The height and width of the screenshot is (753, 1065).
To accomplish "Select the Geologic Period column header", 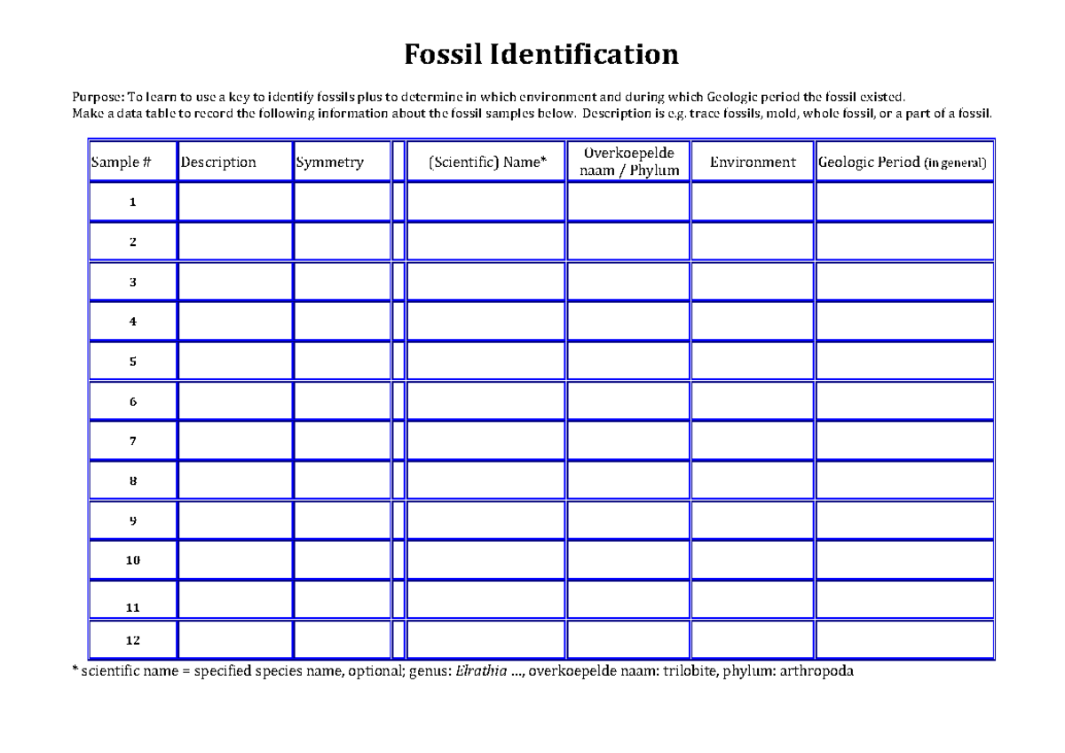I will coord(903,162).
